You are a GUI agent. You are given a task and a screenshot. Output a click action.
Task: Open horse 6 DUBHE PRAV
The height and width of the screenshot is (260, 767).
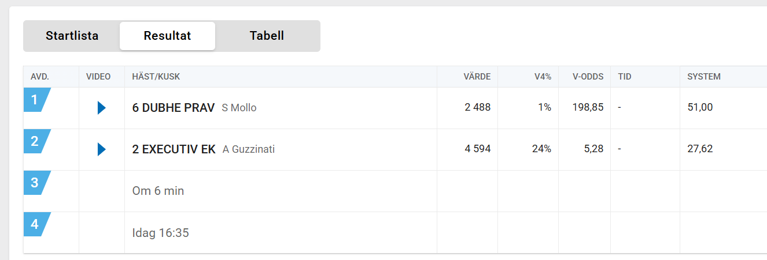(x=174, y=108)
